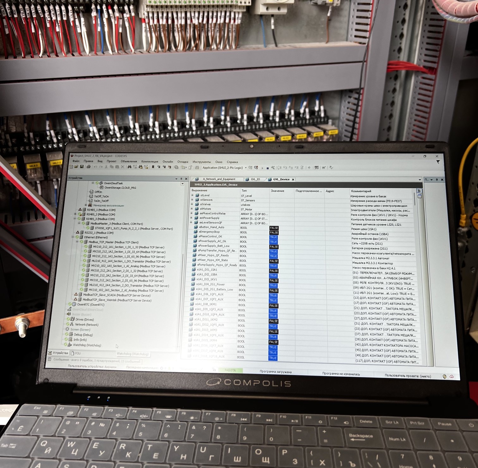This screenshot has height=468, width=478.
Task: Click the Open project folder icon
Action: [76, 167]
